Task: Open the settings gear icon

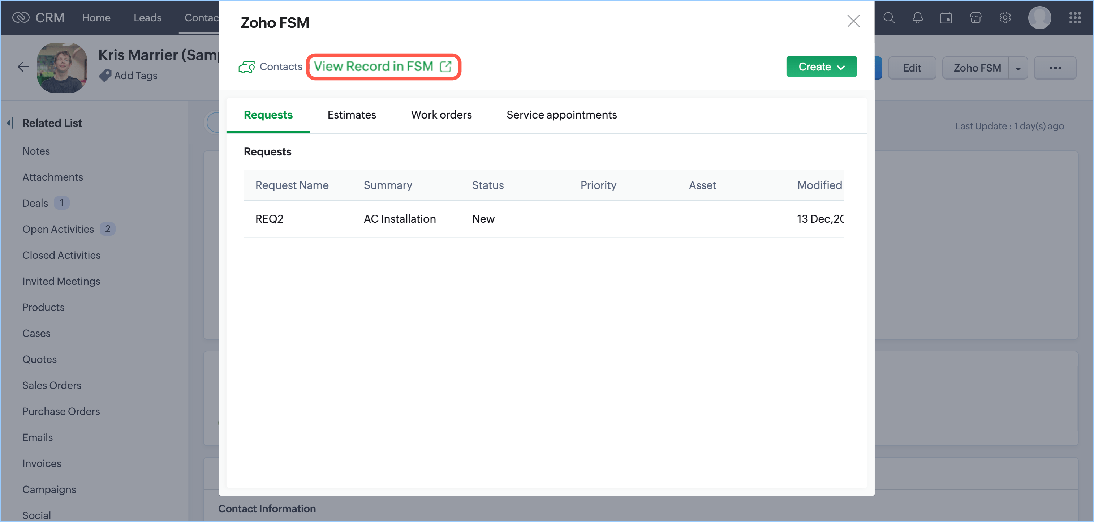Action: click(x=1005, y=18)
